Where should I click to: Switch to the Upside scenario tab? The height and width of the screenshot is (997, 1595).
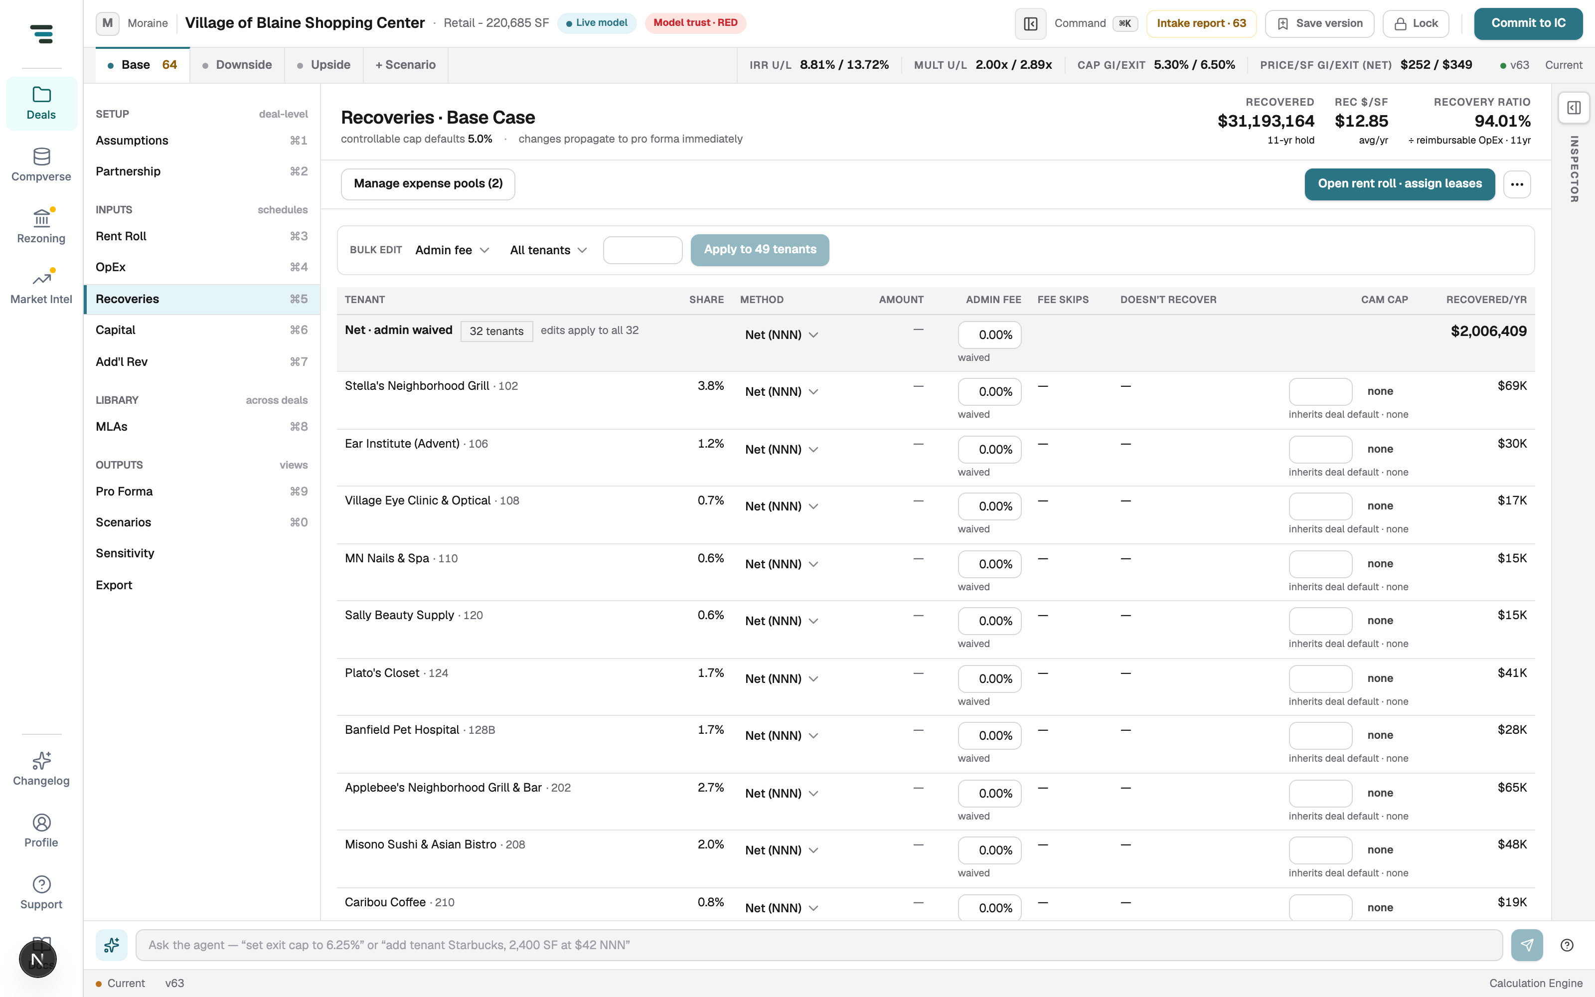pos(323,65)
